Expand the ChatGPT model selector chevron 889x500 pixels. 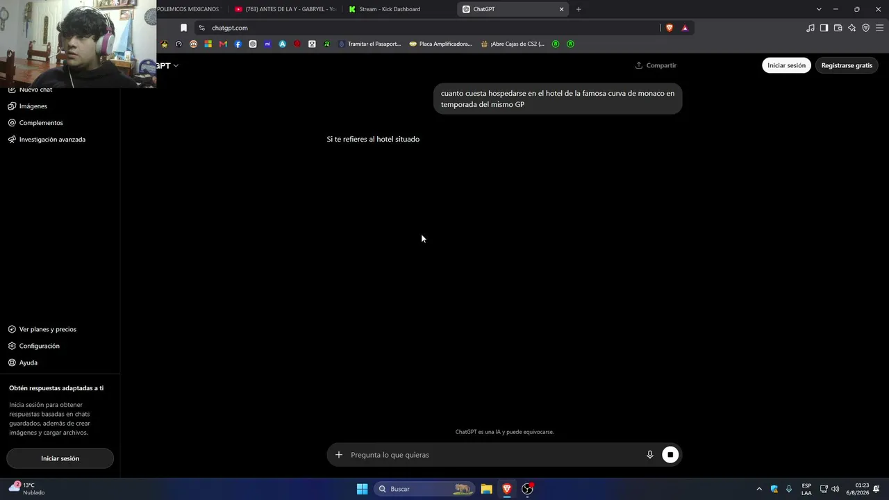pyautogui.click(x=176, y=65)
